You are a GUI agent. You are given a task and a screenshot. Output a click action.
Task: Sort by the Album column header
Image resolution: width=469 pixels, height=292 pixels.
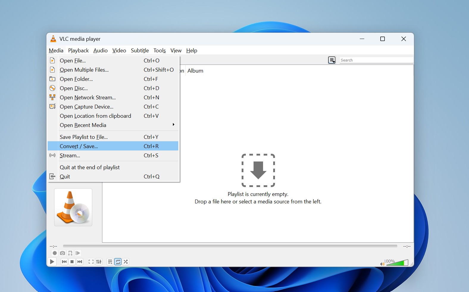point(196,71)
